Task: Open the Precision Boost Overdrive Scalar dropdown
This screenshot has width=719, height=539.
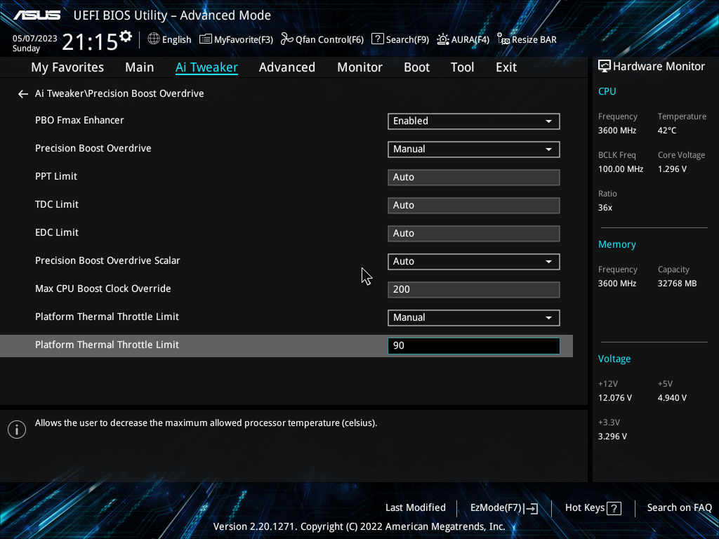Action: [x=473, y=261]
